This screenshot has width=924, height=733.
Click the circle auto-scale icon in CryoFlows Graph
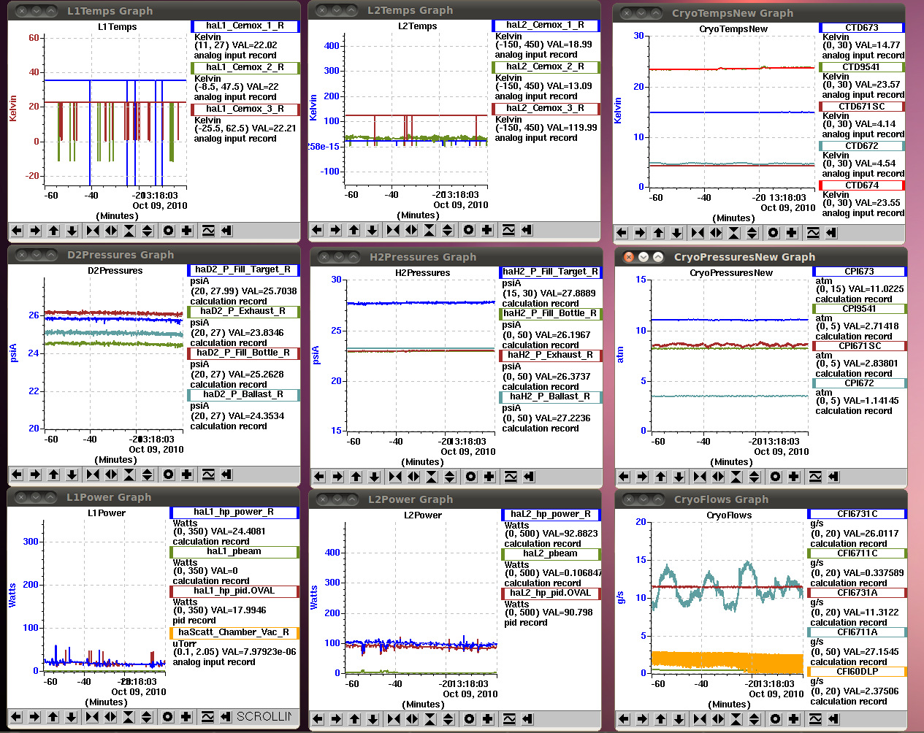776,719
